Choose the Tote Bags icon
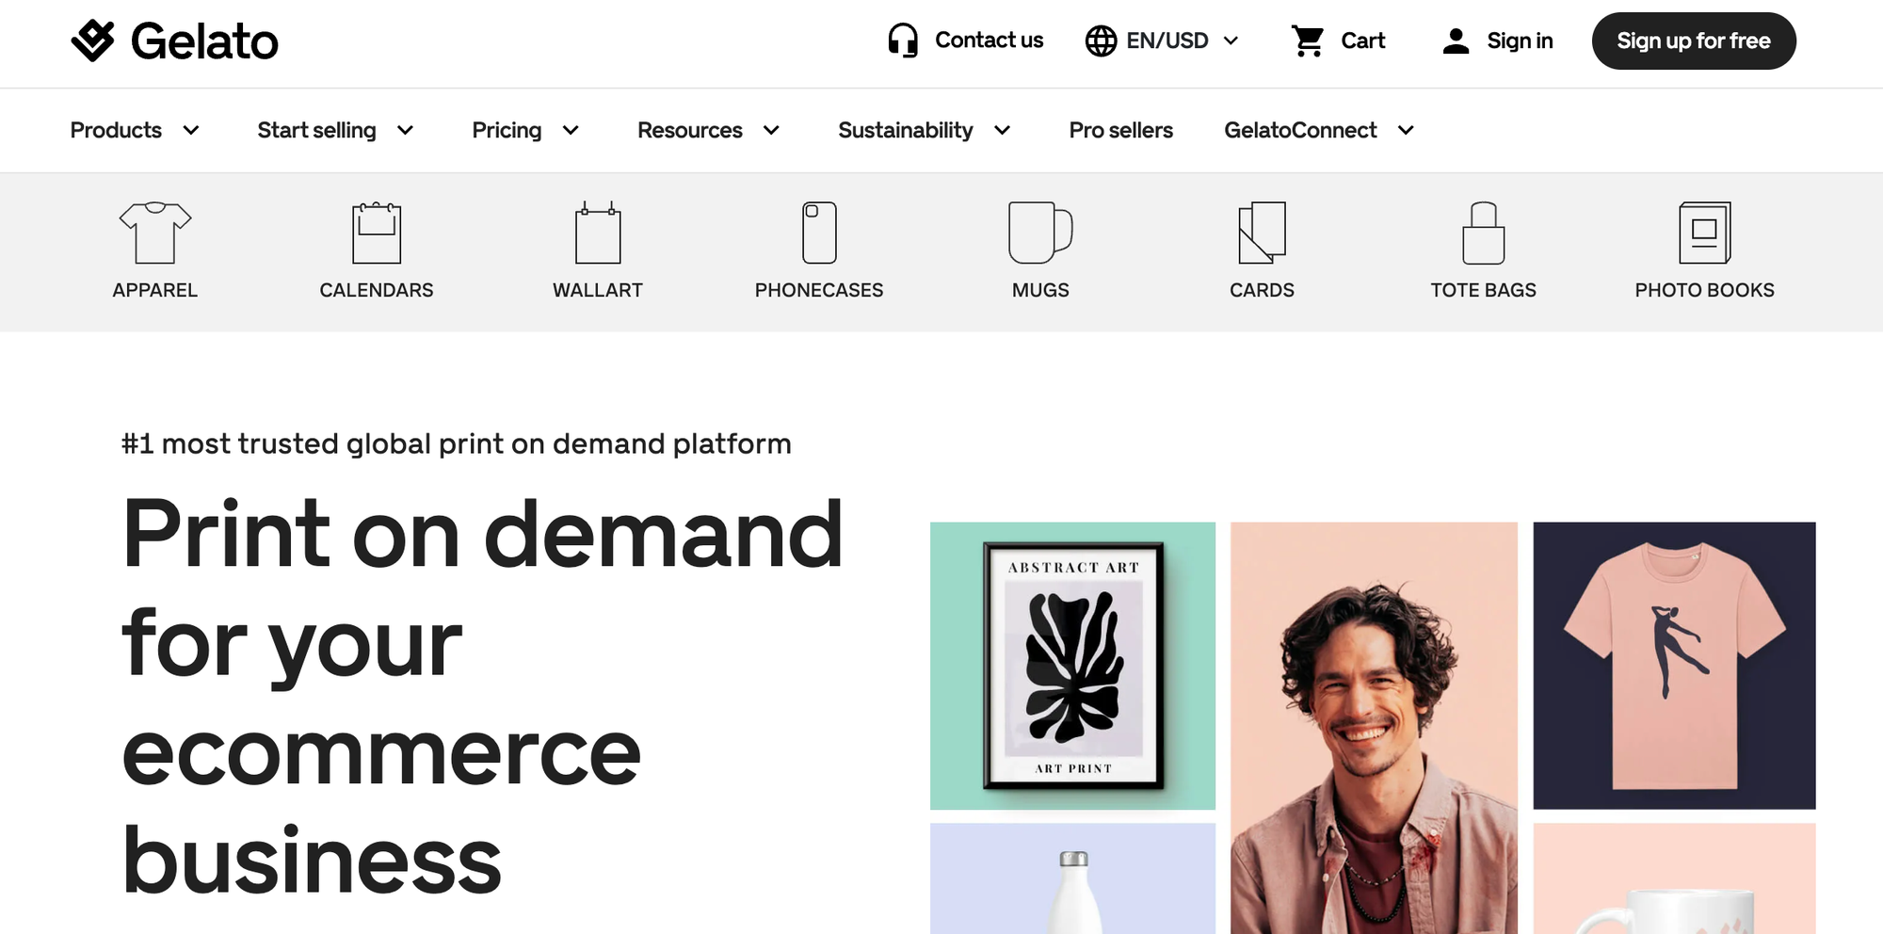This screenshot has height=934, width=1883. click(1484, 233)
